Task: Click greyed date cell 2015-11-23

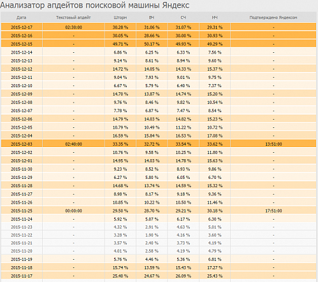Action: coord(22,227)
